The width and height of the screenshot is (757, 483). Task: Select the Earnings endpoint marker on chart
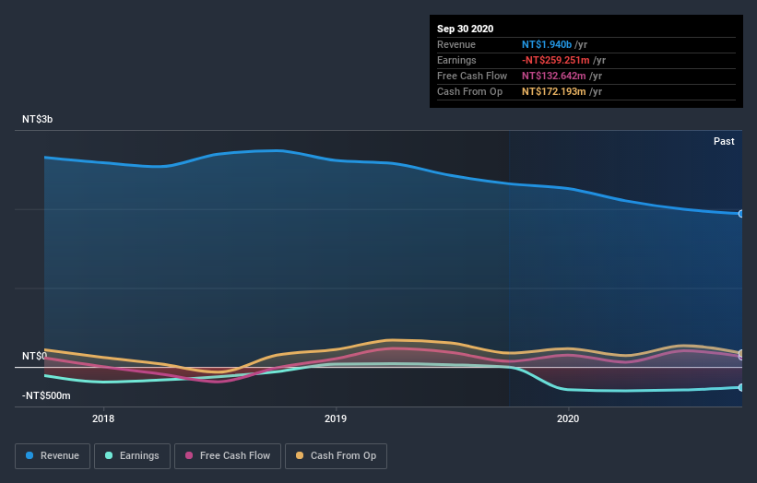[740, 387]
